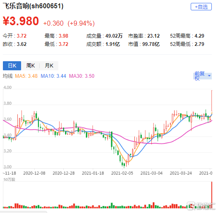Click the 2020-12-08 date axis label
This screenshot has width=218, height=213.
tap(34, 173)
